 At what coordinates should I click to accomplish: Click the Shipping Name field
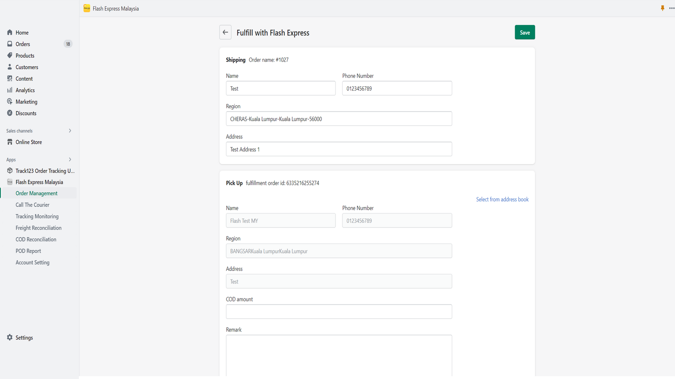pyautogui.click(x=281, y=88)
